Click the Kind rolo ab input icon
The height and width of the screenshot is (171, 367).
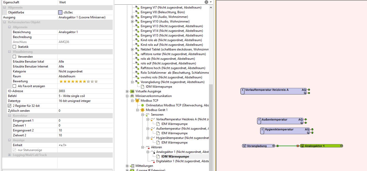[137, 40]
